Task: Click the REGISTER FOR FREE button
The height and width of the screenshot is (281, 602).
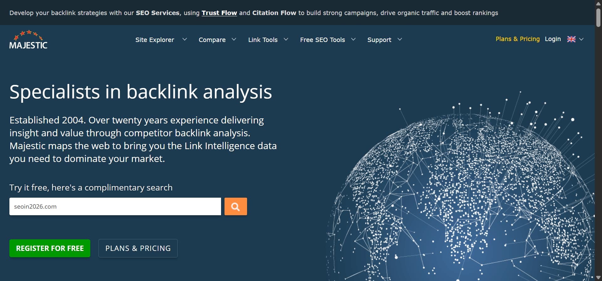Action: point(50,248)
